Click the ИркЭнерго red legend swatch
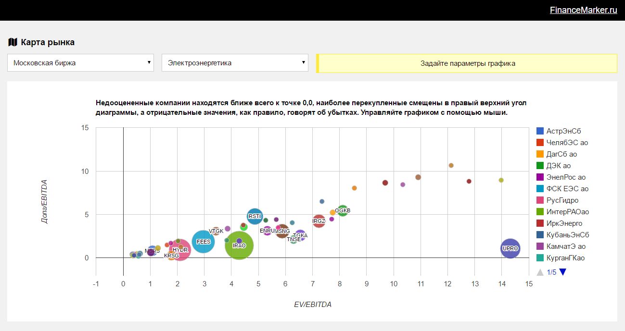Image resolution: width=625 pixels, height=331 pixels. click(540, 223)
